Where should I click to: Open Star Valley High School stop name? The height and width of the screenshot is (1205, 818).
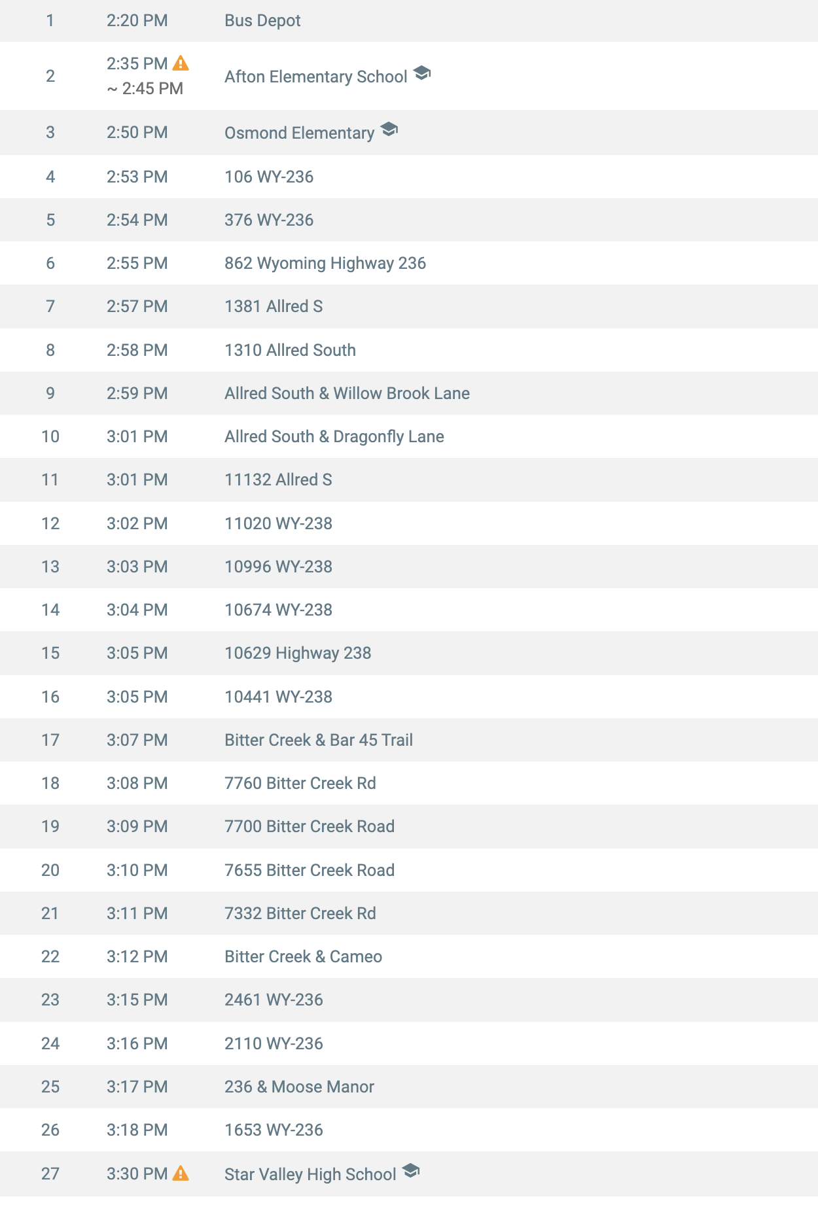[x=310, y=1174]
